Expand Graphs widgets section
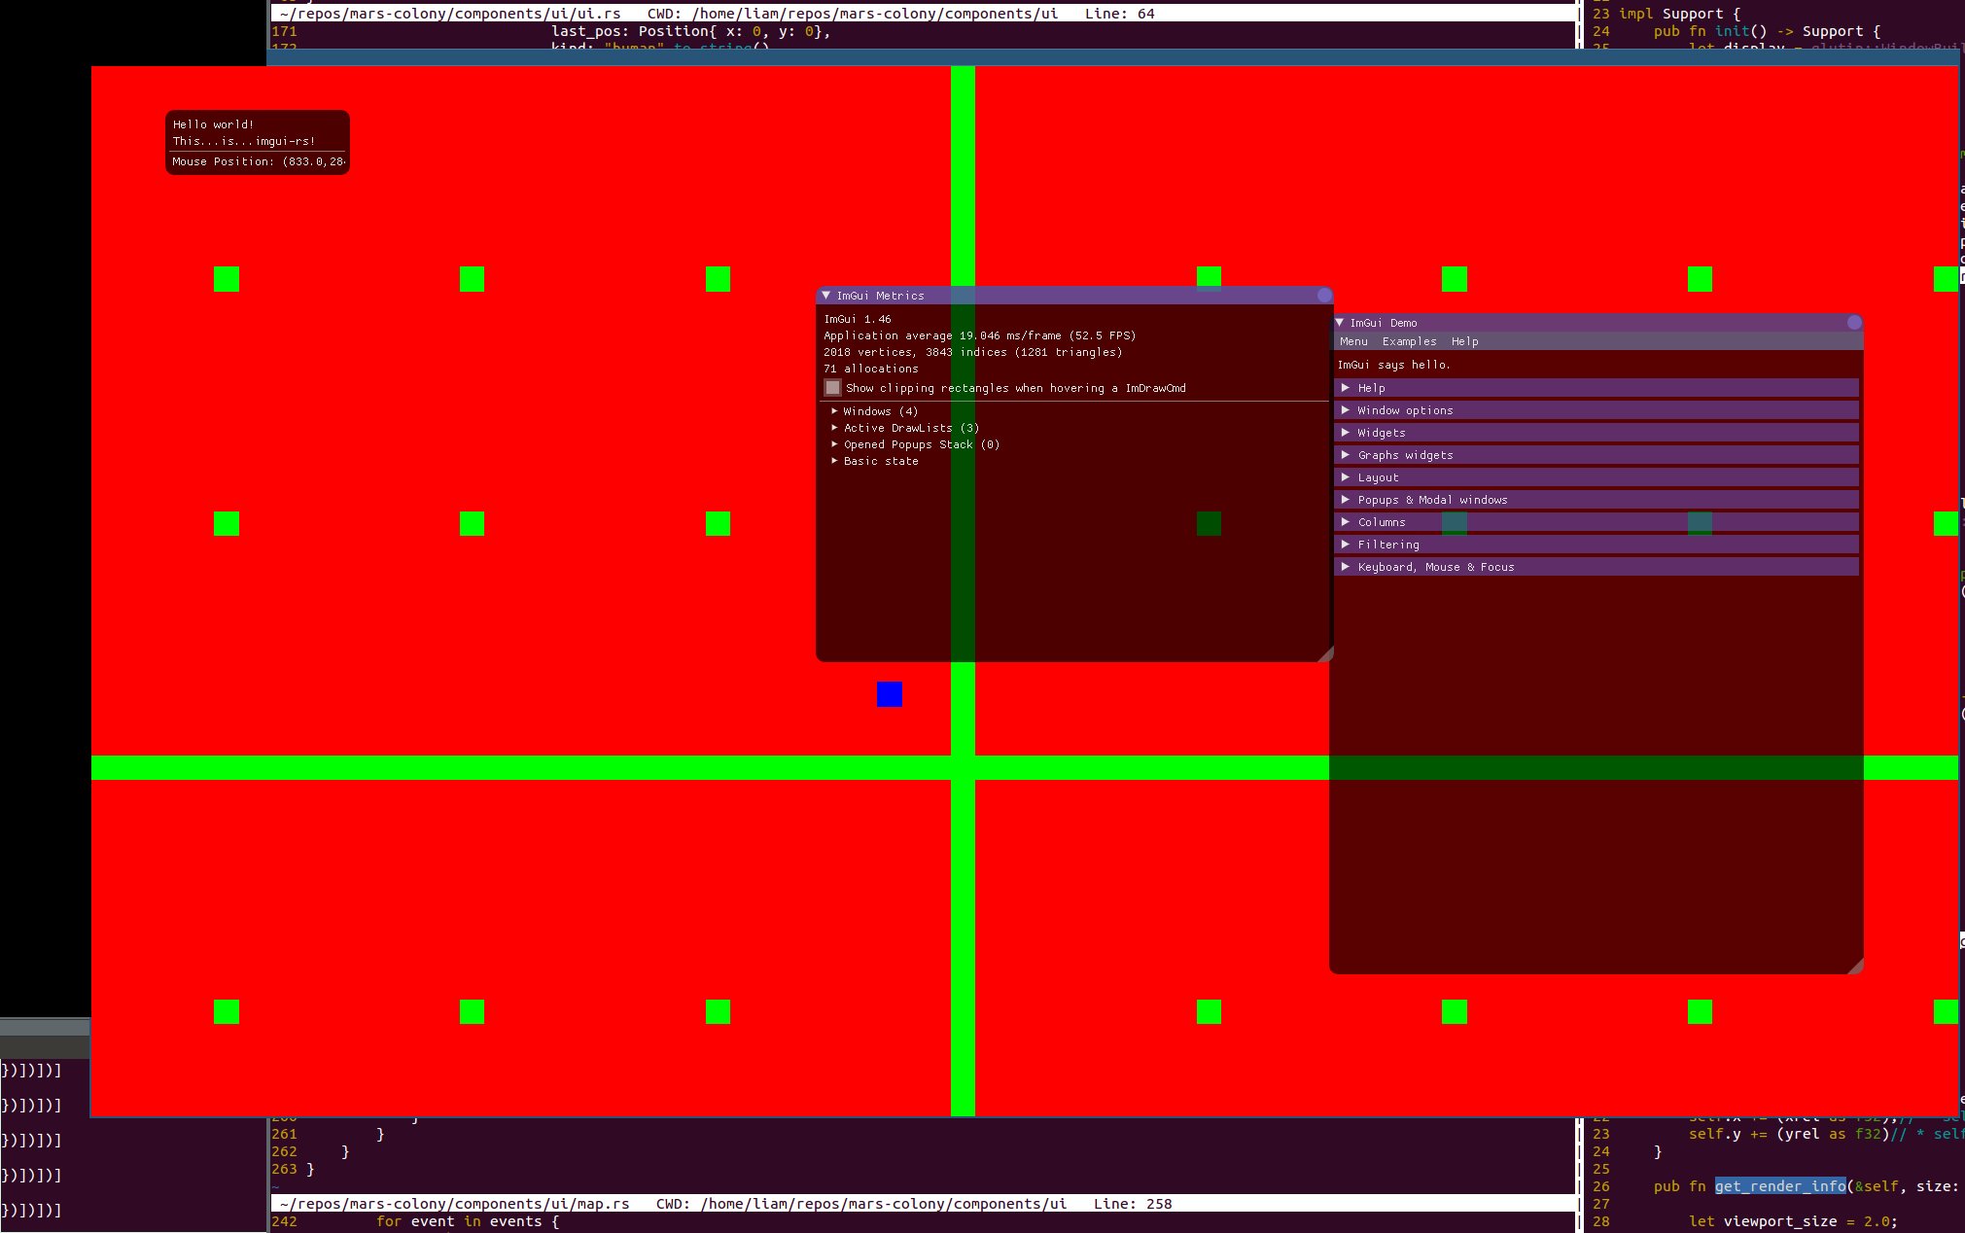This screenshot has width=1965, height=1233. click(x=1405, y=455)
